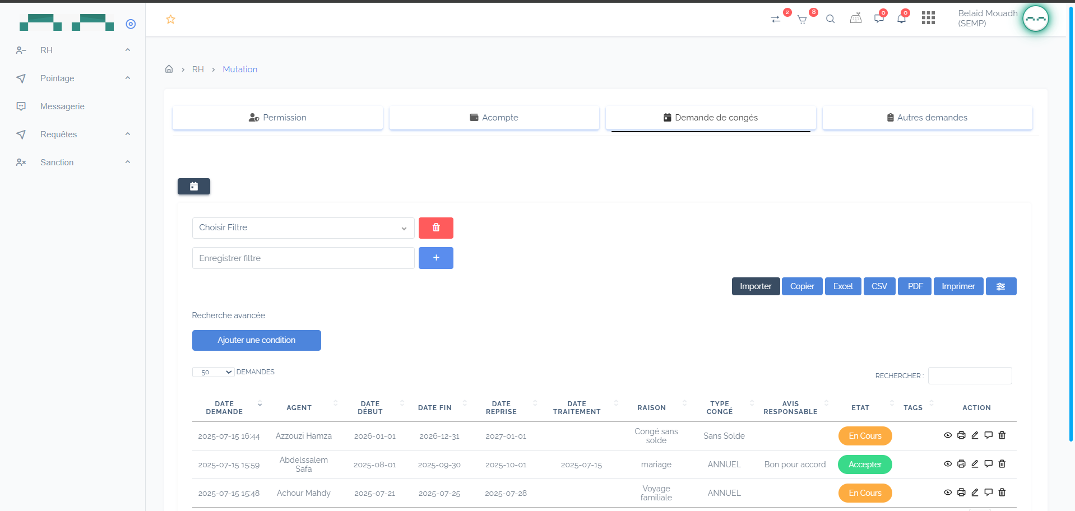Focus the Enregistrer filtre input field
Image resolution: width=1075 pixels, height=511 pixels.
coord(303,258)
